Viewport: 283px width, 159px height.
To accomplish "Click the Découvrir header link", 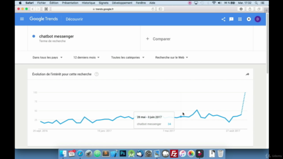I will 74,19.
